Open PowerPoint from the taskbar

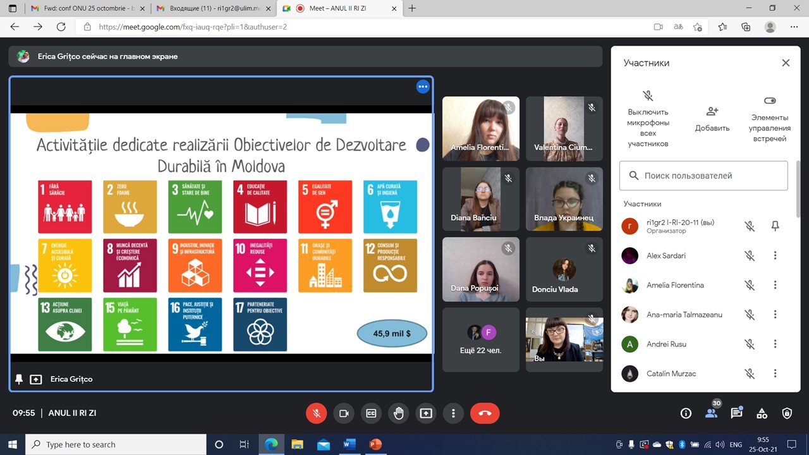375,444
